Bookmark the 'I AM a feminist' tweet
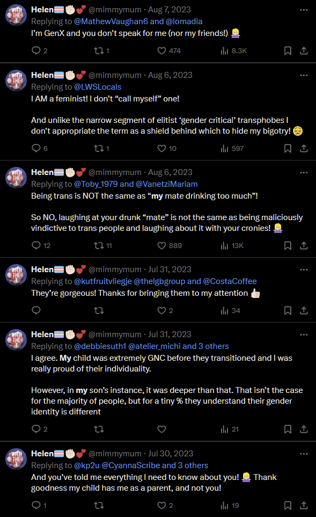The image size is (316, 517). [x=288, y=148]
